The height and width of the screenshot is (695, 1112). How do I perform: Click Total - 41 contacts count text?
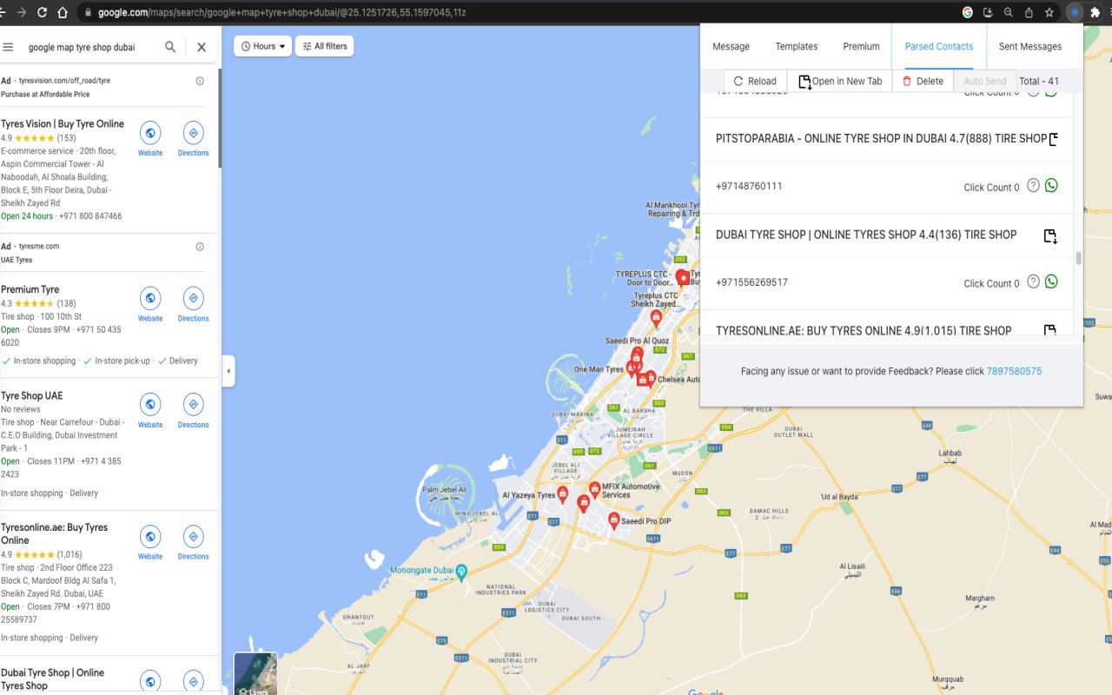[1039, 81]
